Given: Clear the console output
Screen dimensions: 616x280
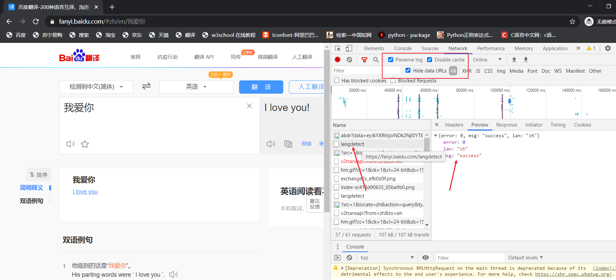Looking at the screenshot, I should (x=349, y=258).
